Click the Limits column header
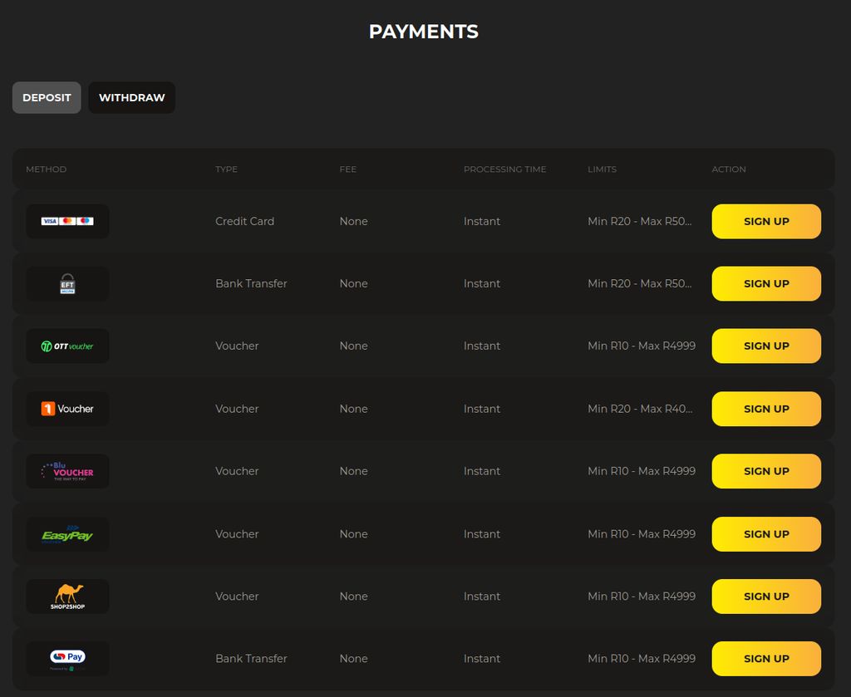Viewport: 851px width, 697px height. point(602,169)
